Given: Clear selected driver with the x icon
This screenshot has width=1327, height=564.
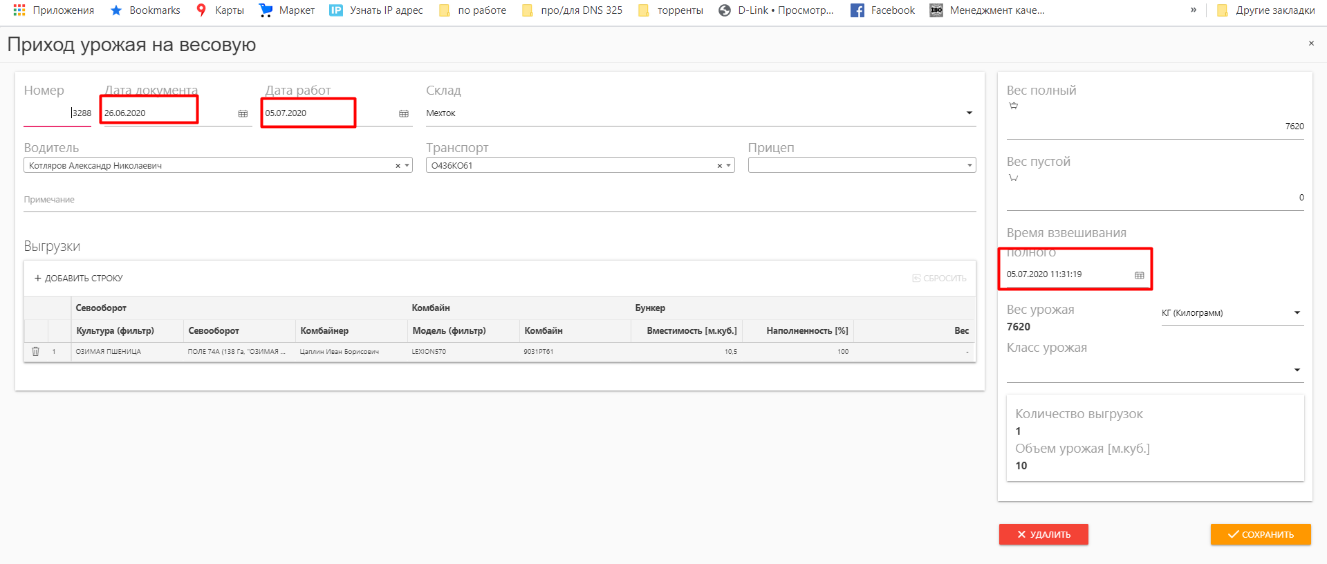Looking at the screenshot, I should click(398, 166).
